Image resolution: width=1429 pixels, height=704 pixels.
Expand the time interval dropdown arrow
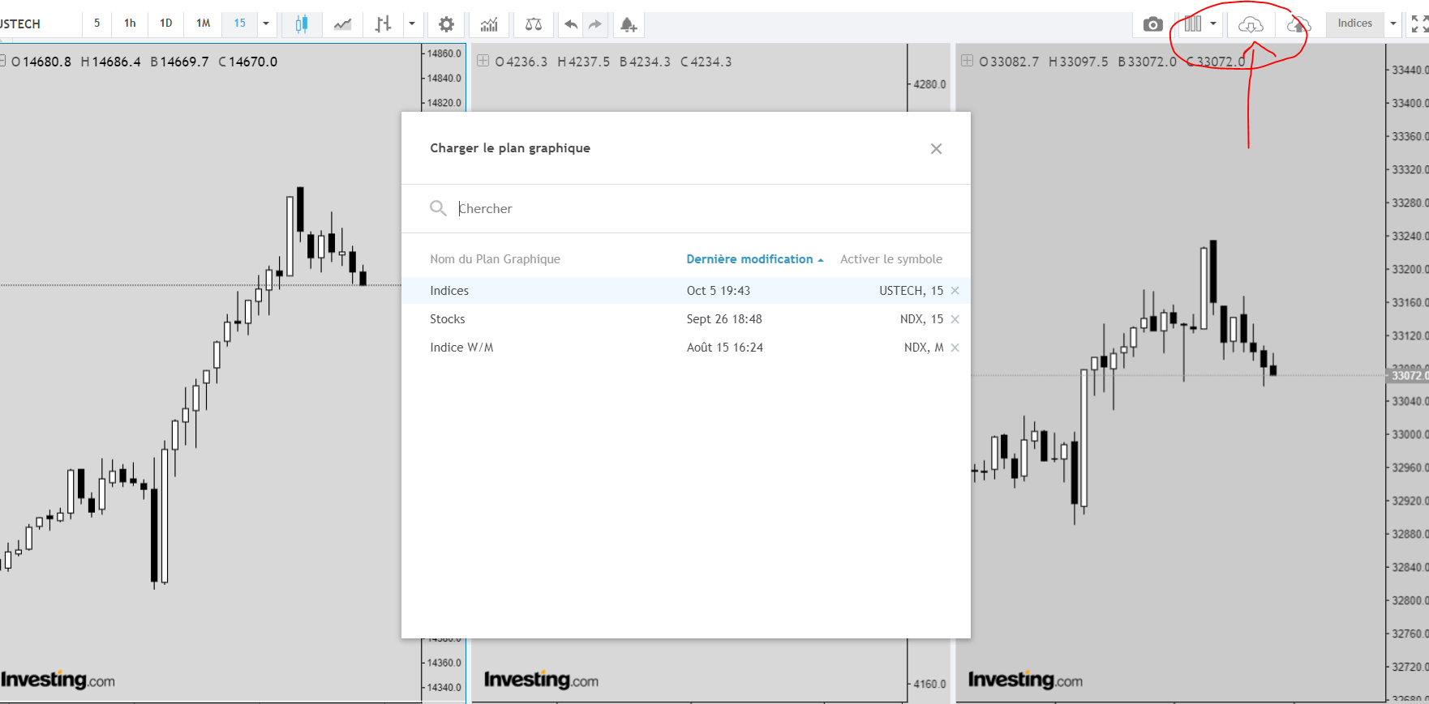(x=266, y=23)
